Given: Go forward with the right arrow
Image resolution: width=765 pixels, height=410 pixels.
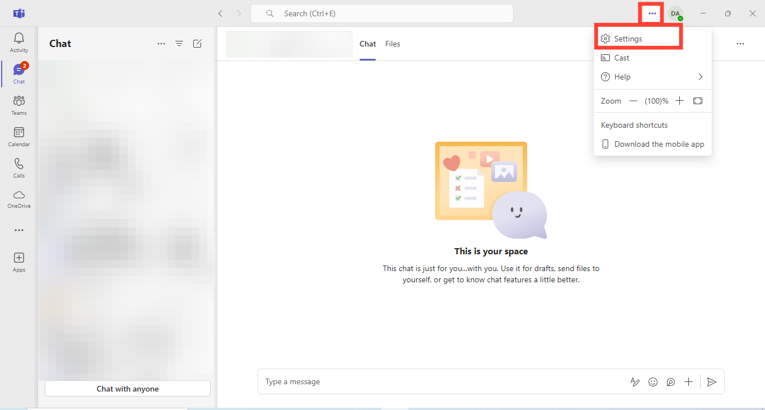Looking at the screenshot, I should [239, 13].
